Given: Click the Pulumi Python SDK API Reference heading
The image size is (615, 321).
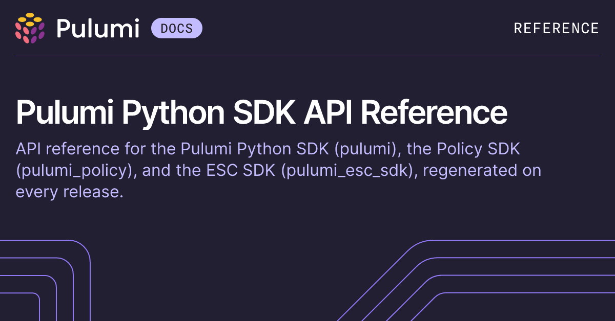Looking at the screenshot, I should coord(261,113).
